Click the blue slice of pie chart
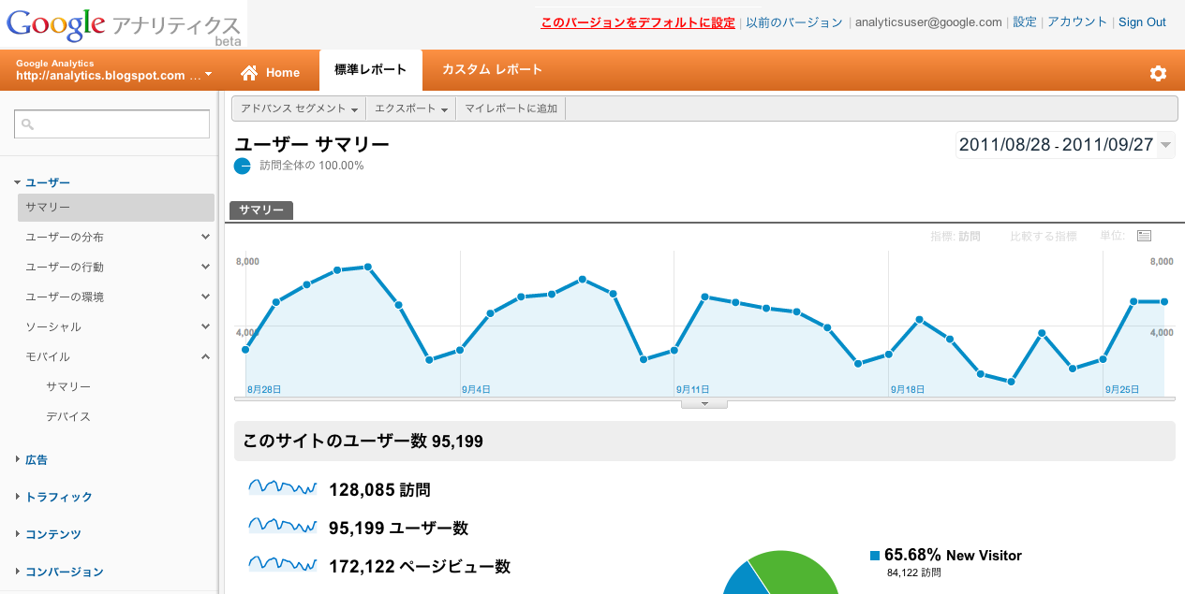This screenshot has width=1185, height=594. tap(745, 578)
